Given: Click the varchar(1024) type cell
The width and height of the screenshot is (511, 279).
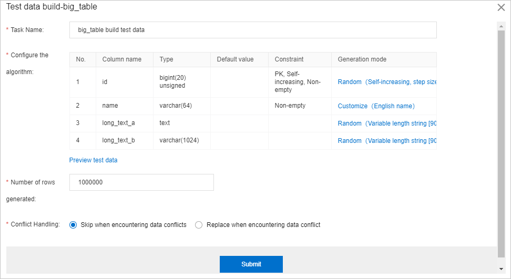Looking at the screenshot, I should (x=182, y=140).
